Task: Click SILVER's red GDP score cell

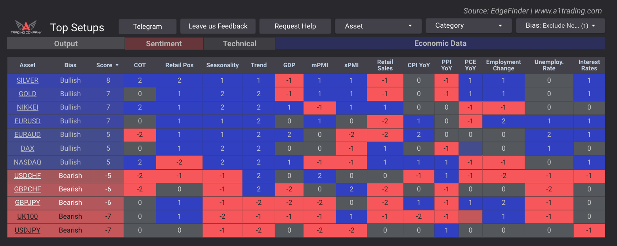Action: (289, 80)
